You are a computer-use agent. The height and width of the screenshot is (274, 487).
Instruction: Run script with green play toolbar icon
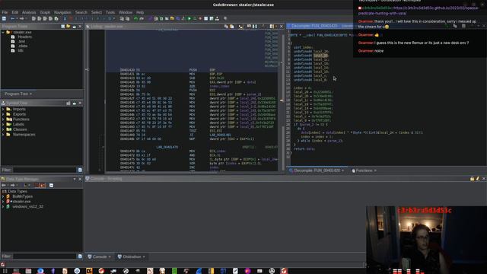pos(189,18)
